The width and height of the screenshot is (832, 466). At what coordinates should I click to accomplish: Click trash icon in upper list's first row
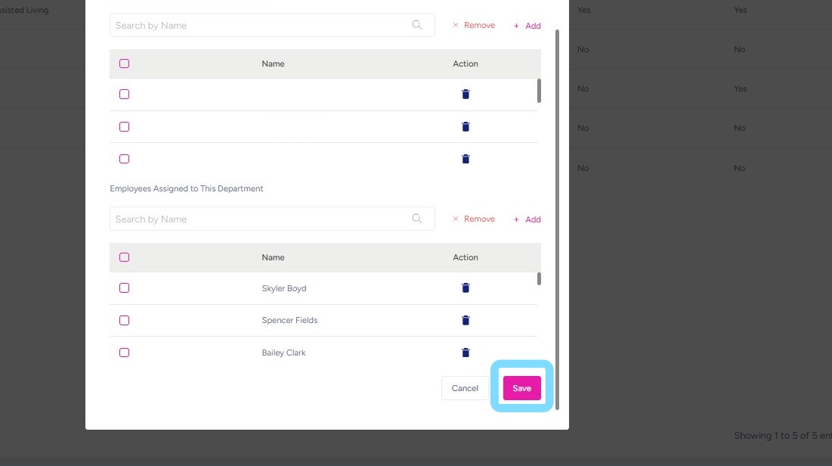point(465,94)
